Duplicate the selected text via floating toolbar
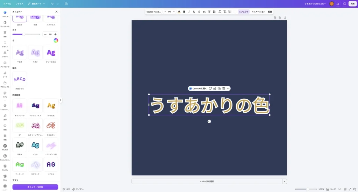This screenshot has height=192, width=358. [219, 88]
